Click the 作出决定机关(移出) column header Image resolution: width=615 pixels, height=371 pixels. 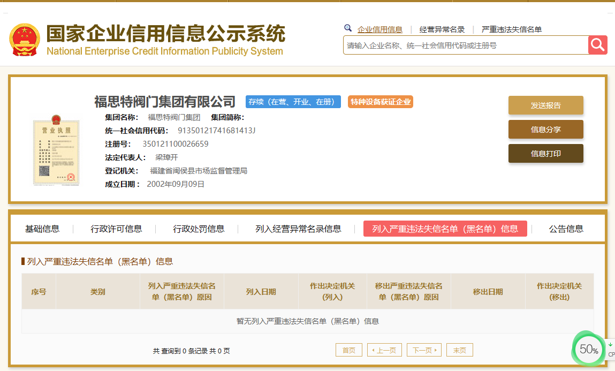559,291
